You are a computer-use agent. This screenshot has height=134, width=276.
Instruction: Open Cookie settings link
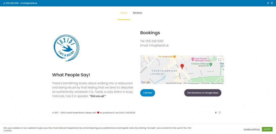(251, 129)
